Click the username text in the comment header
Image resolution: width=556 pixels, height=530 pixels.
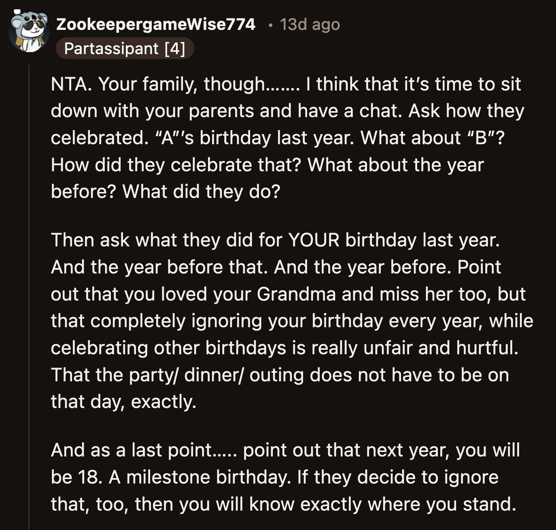pos(156,25)
